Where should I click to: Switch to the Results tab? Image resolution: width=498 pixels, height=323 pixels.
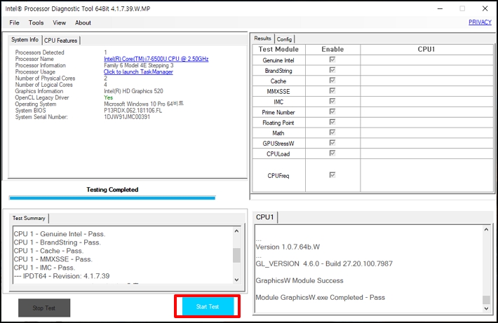point(262,39)
